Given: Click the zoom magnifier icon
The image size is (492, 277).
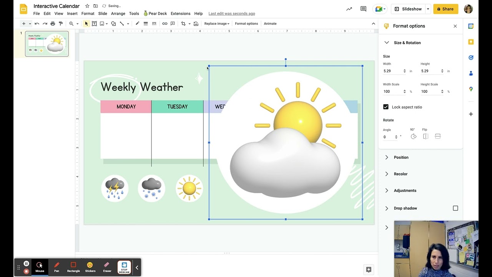Looking at the screenshot, I should 71,23.
